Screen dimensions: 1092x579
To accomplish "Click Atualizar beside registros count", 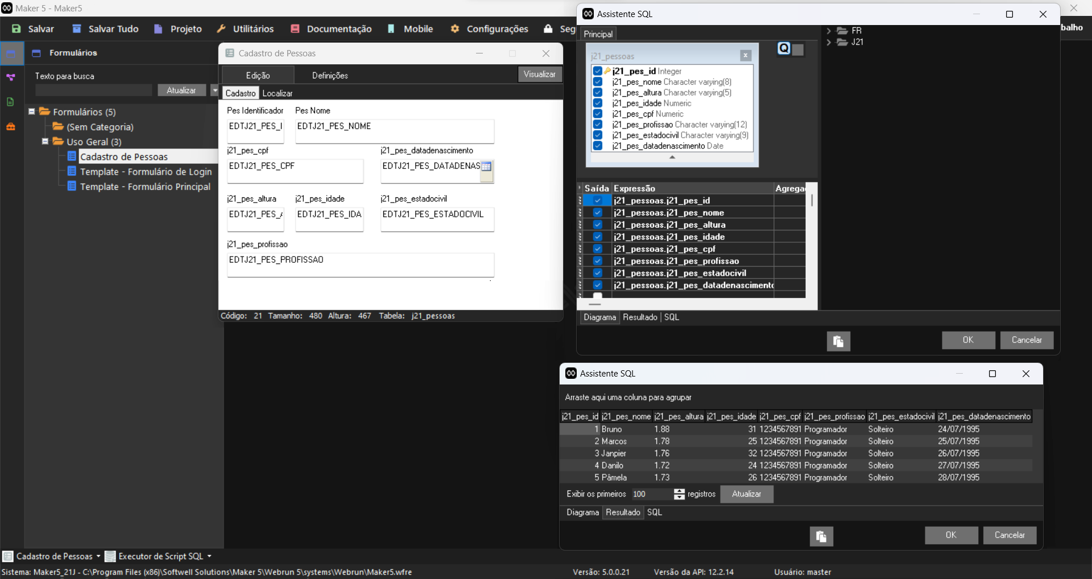I will pos(746,494).
